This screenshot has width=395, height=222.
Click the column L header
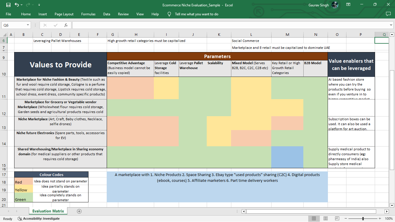(251, 34)
